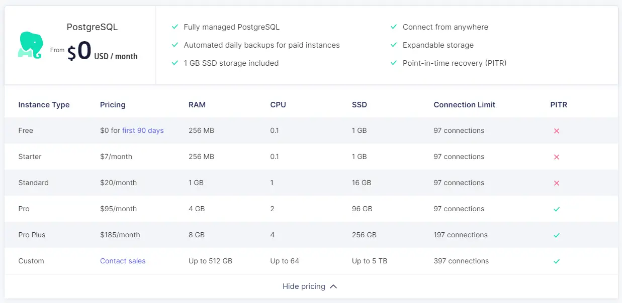Viewport: 622px width, 303px height.
Task: Click the $7/month price cell
Action: 116,157
